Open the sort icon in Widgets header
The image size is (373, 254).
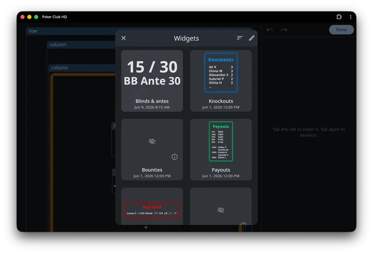239,38
